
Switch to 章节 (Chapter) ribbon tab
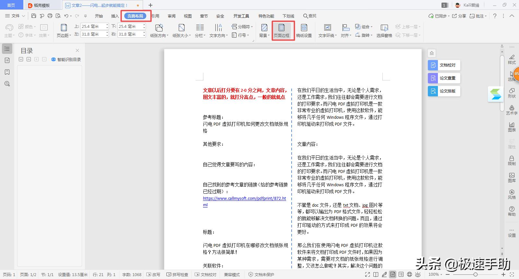coord(204,16)
